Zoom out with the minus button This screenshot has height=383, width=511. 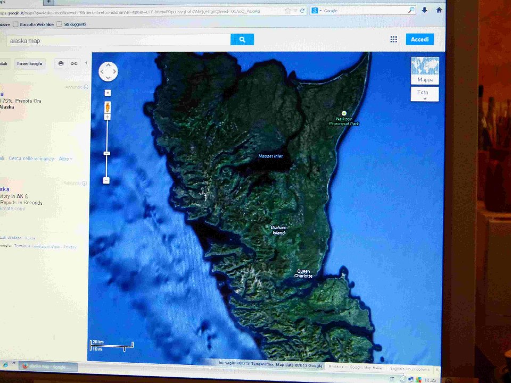(106, 180)
